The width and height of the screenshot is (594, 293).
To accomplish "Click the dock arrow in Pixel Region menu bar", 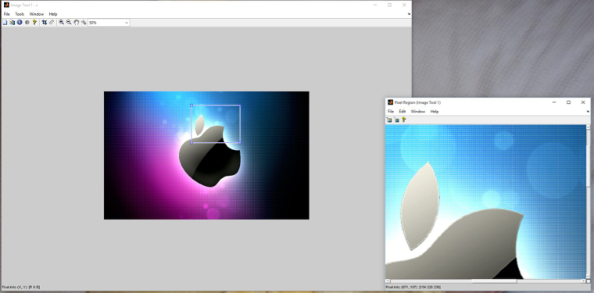I will pyautogui.click(x=588, y=111).
